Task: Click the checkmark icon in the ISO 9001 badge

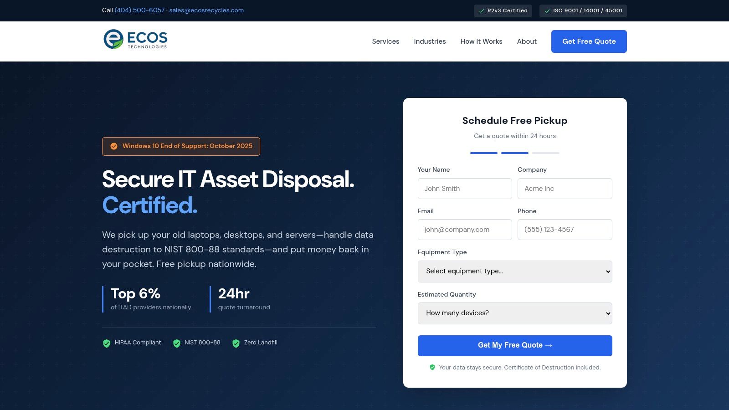Action: (x=547, y=10)
